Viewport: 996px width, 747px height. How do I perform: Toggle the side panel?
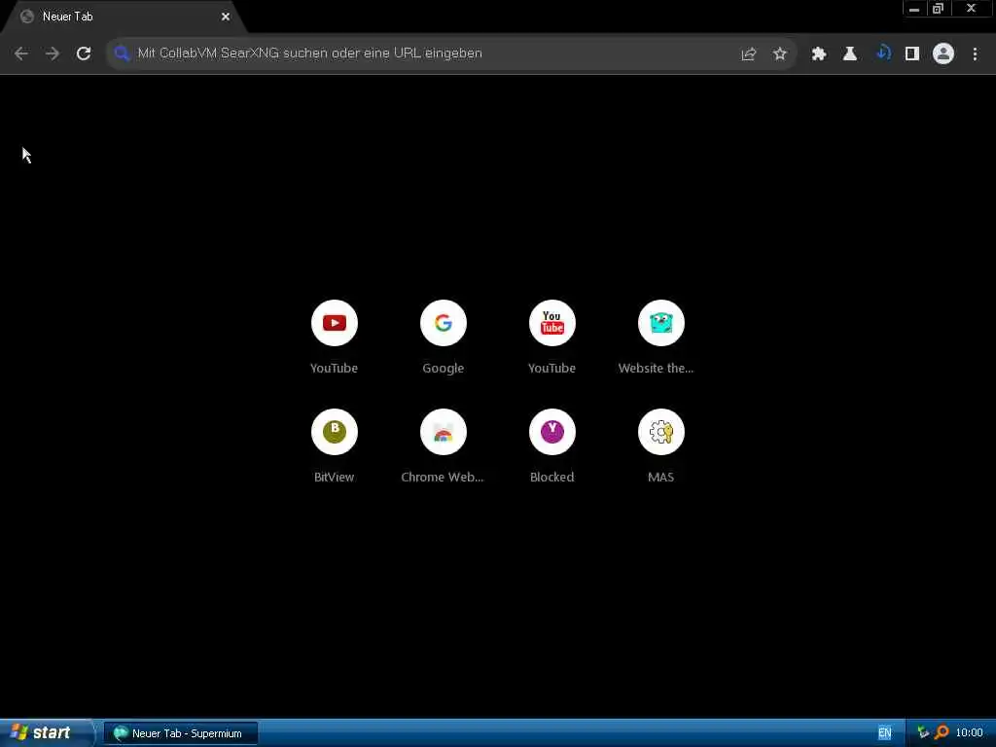[x=912, y=54]
